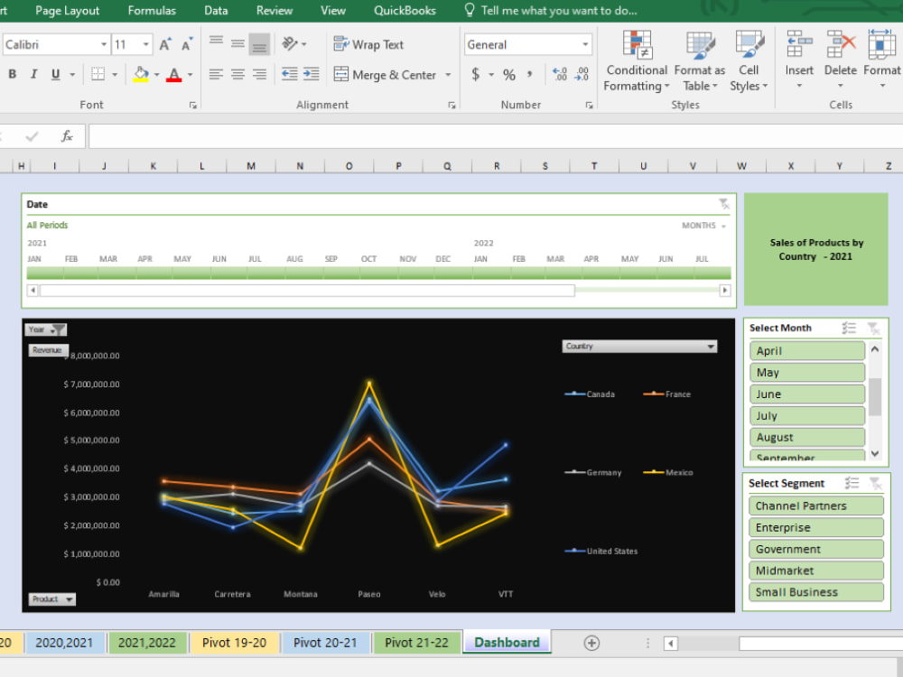Toggle Wrap Text
Viewport: 903px width, 677px height.
[x=369, y=44]
